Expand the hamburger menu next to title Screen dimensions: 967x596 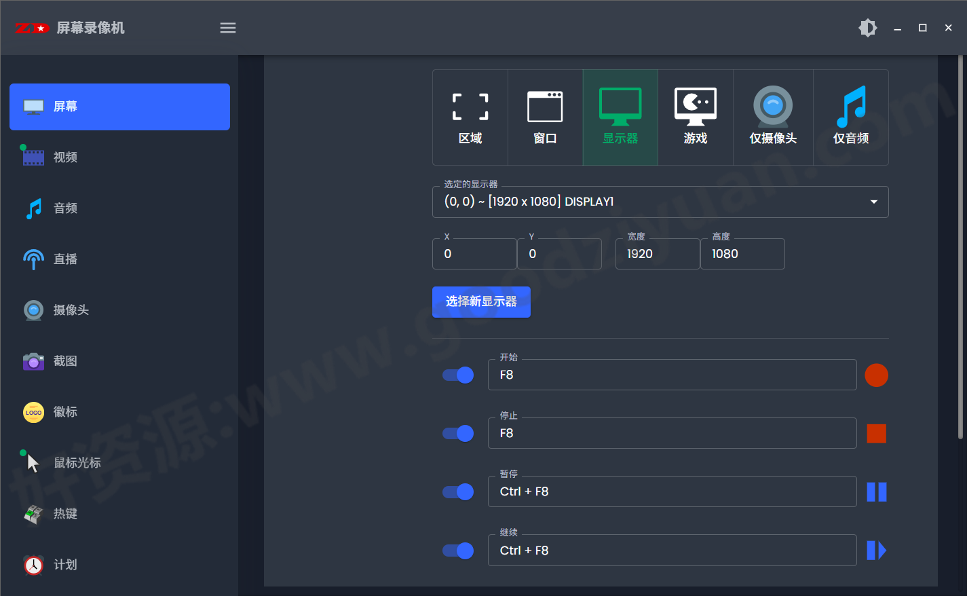pos(228,28)
